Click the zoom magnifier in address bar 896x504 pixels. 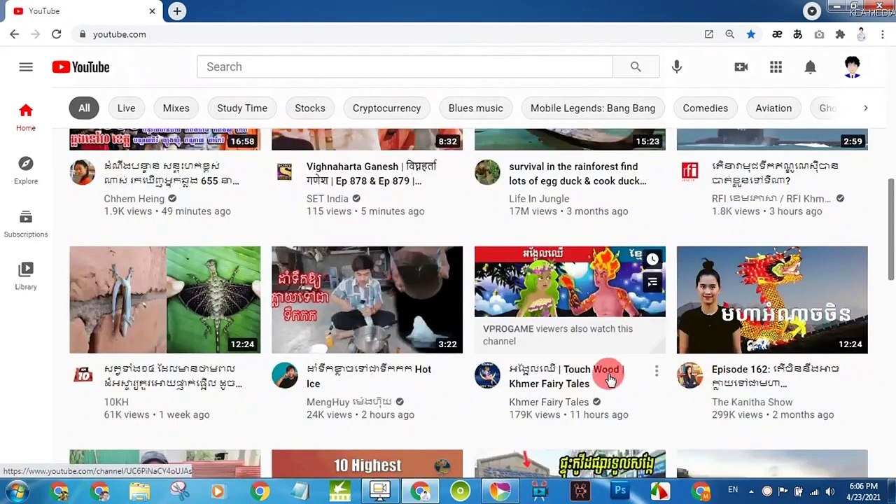730,34
